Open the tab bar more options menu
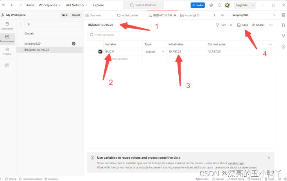The image size is (287, 181). (222, 15)
